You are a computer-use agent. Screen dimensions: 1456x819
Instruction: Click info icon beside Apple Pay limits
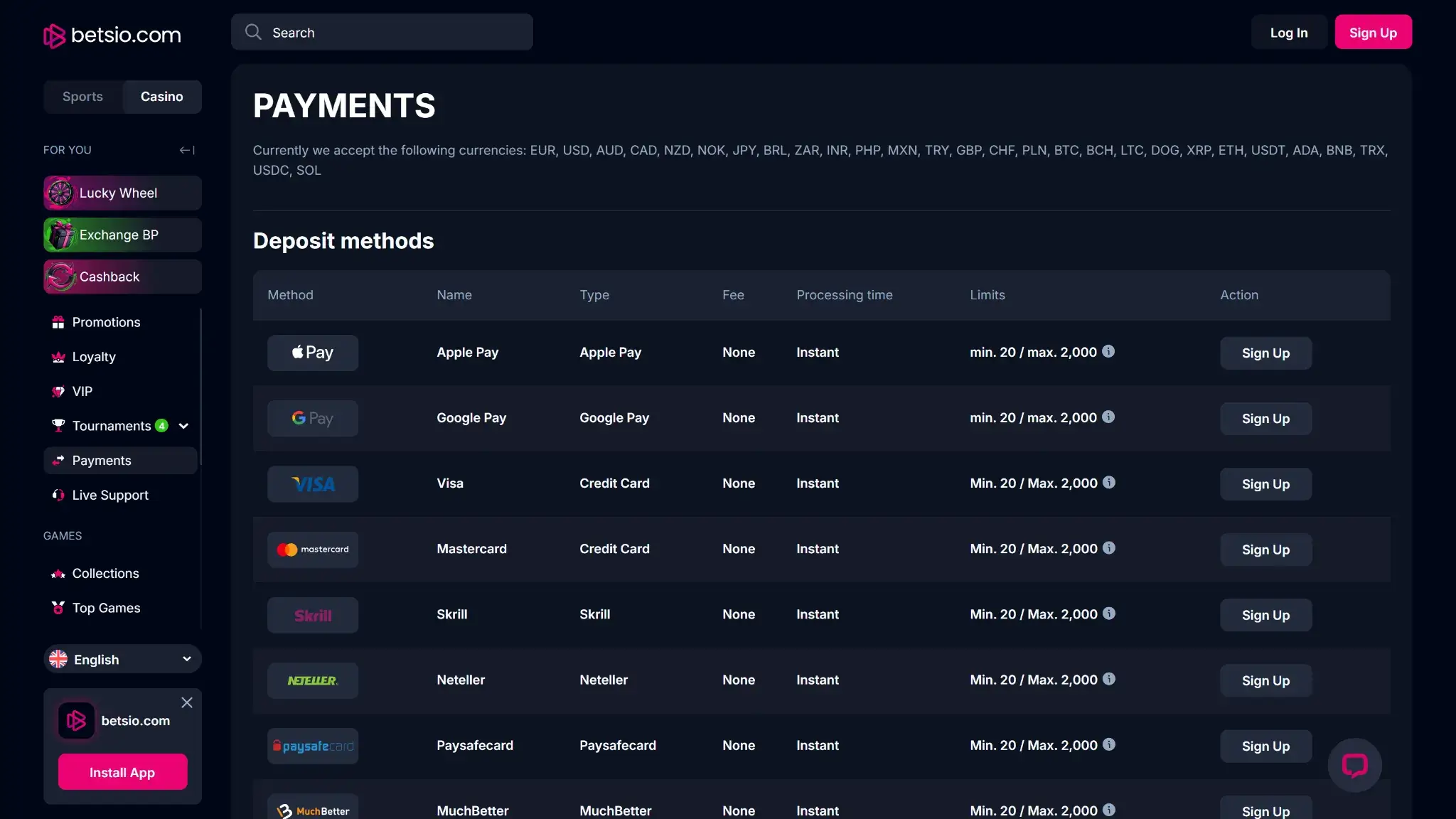pos(1108,351)
